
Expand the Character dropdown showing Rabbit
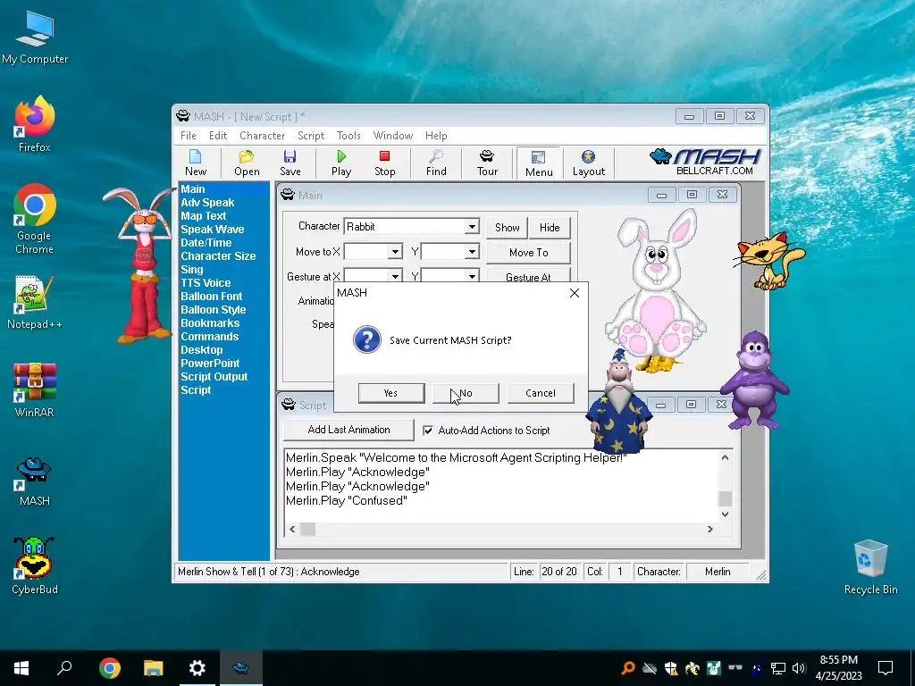coord(472,226)
